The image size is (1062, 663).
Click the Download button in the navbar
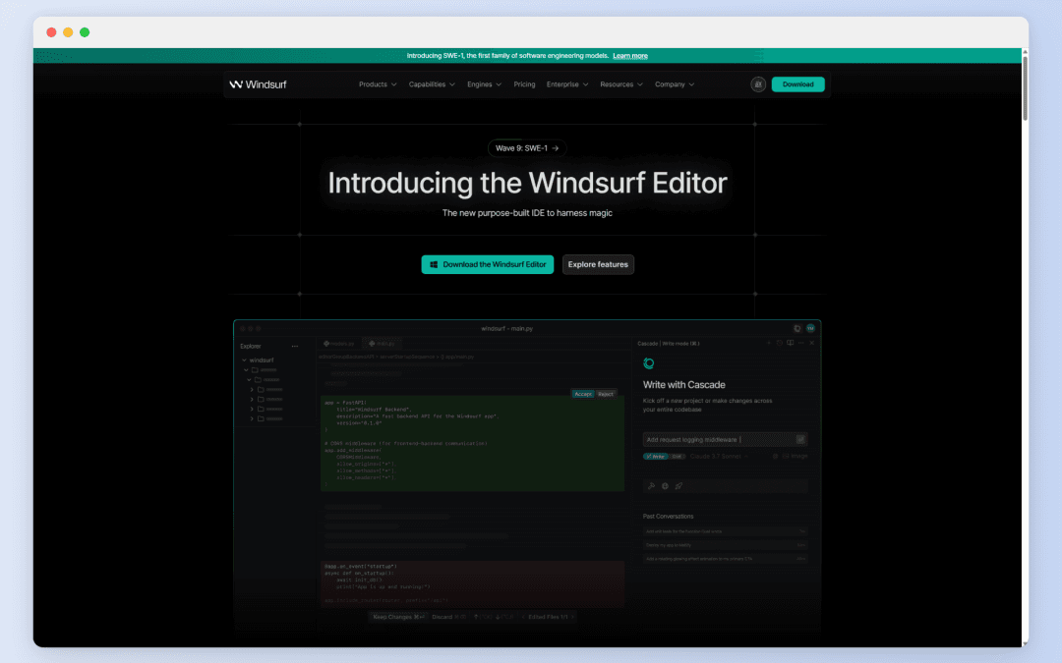pyautogui.click(x=797, y=84)
